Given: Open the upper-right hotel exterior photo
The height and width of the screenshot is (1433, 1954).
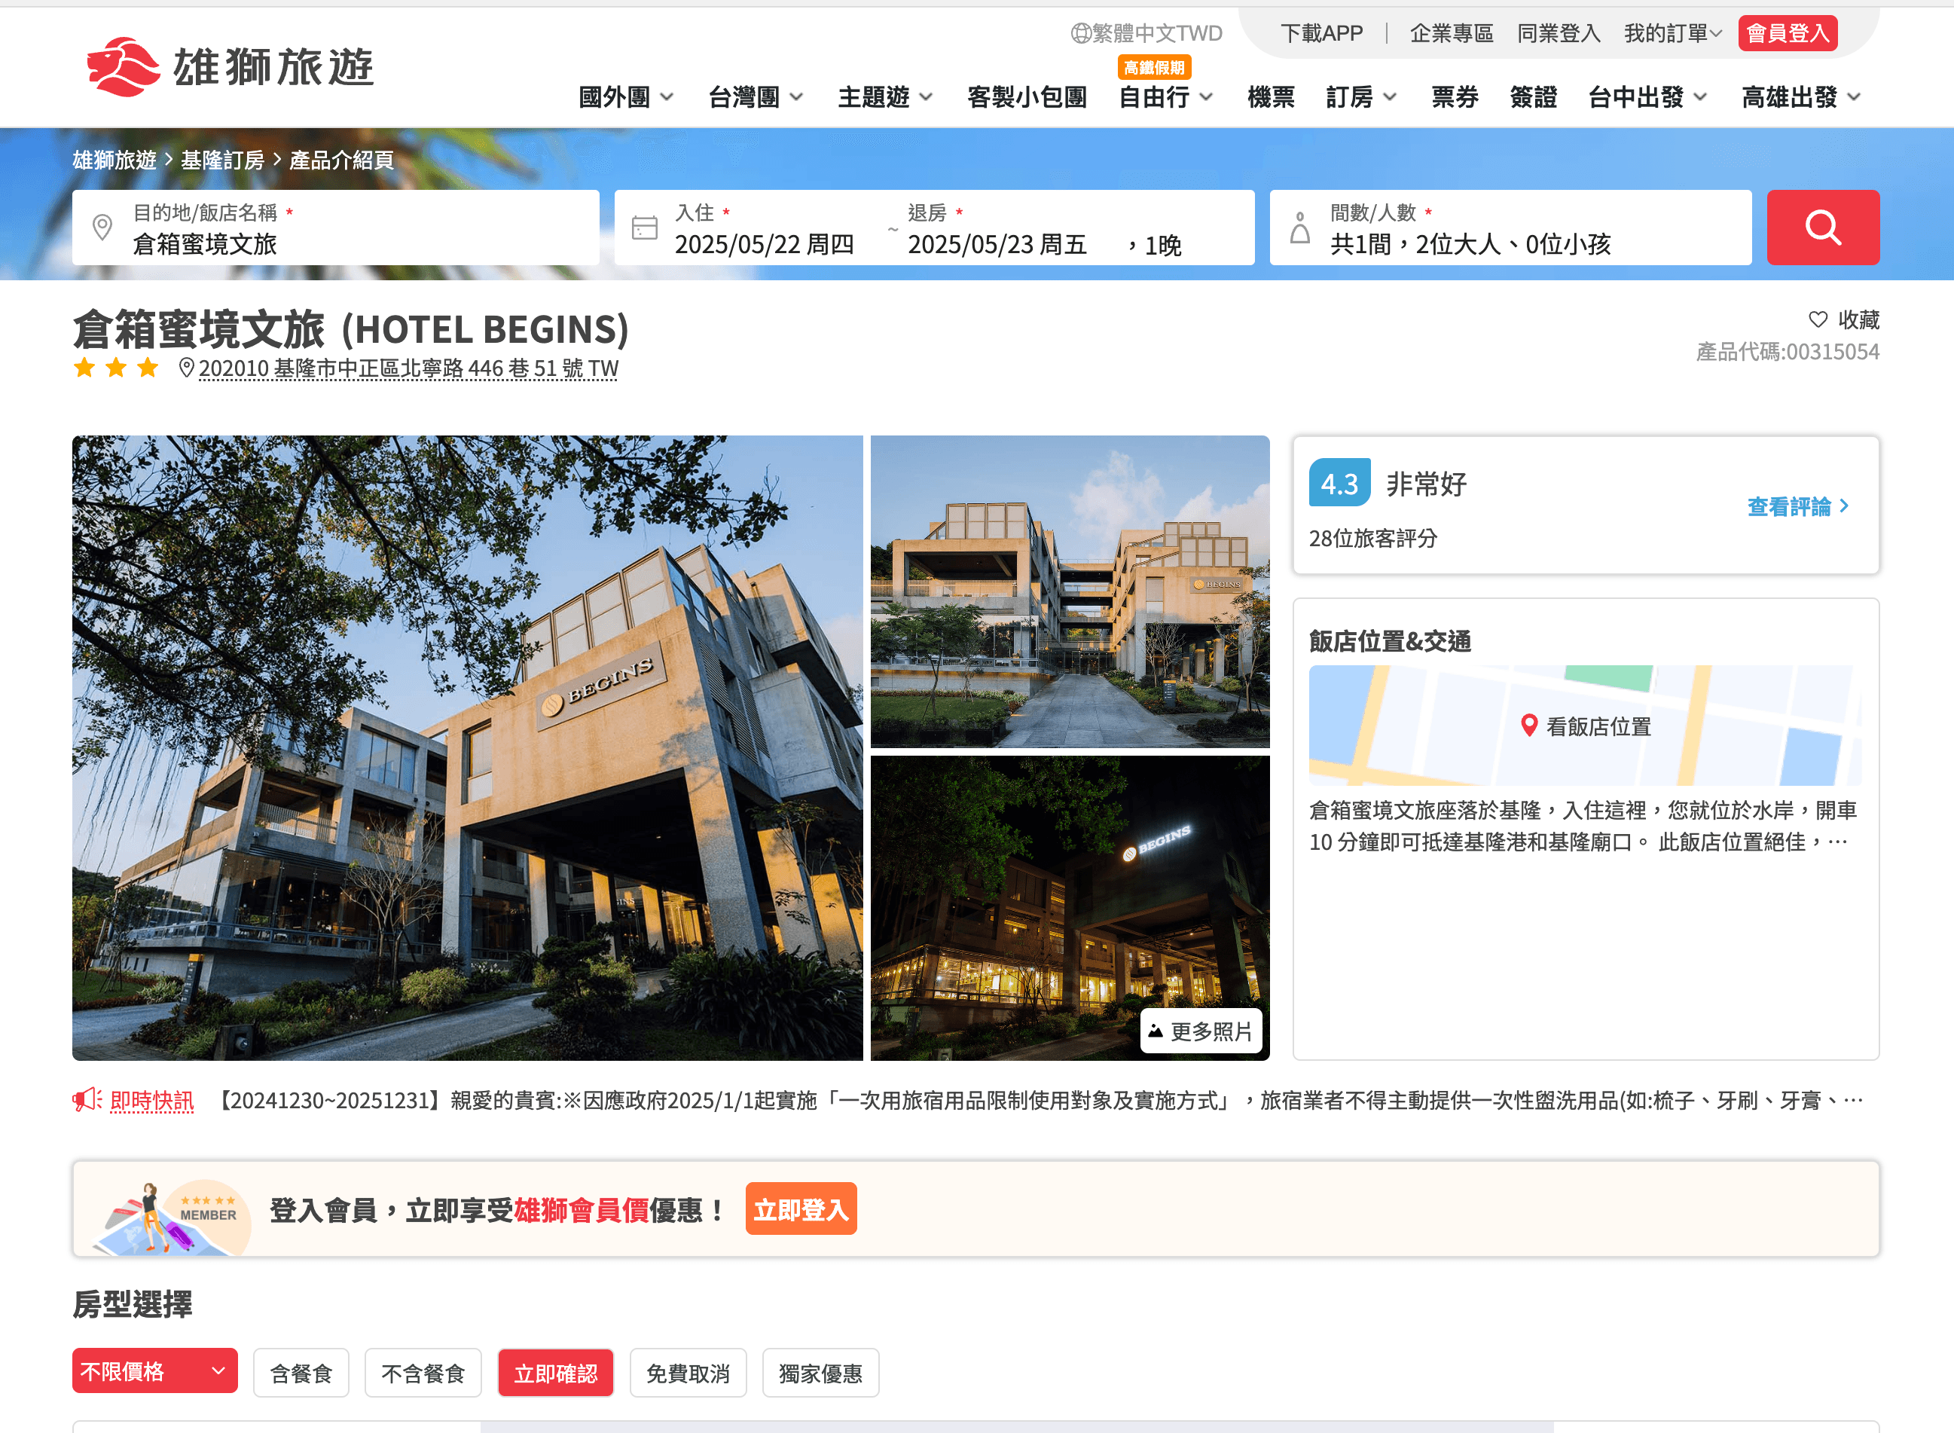Looking at the screenshot, I should click(1070, 591).
